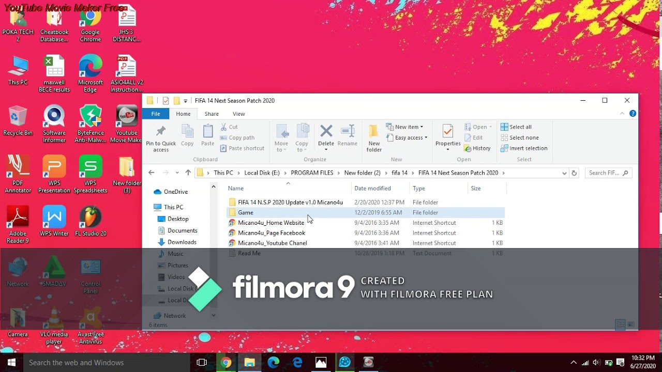
Task: Open the Quick Access Toolbar customize dropdown
Action: point(186,101)
